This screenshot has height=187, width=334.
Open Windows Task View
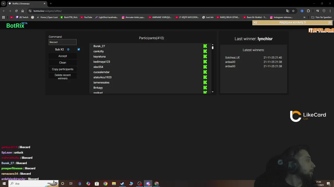click(71, 184)
